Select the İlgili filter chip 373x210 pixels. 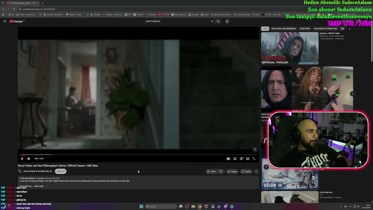[342, 29]
